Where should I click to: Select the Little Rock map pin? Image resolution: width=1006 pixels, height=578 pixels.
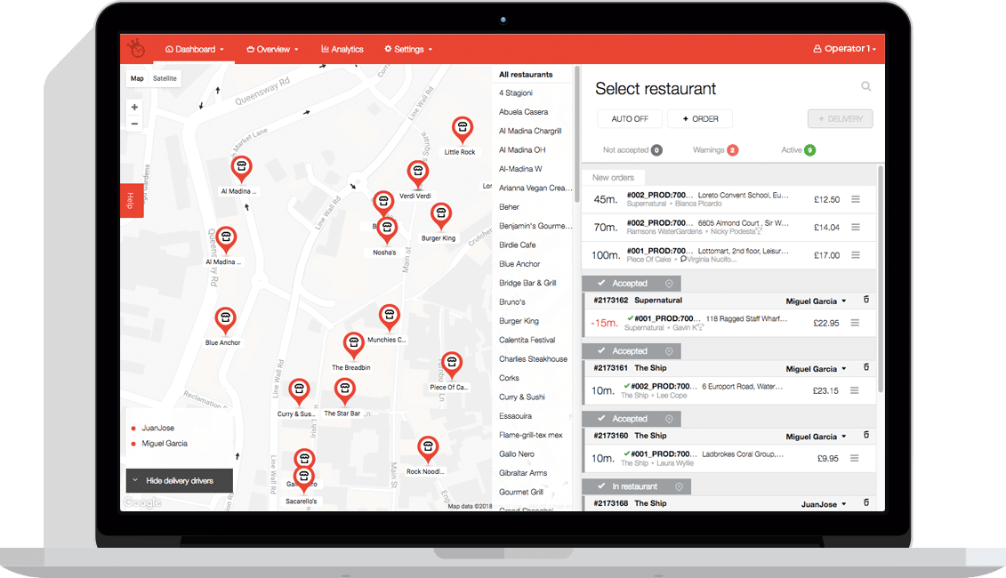coord(462,130)
